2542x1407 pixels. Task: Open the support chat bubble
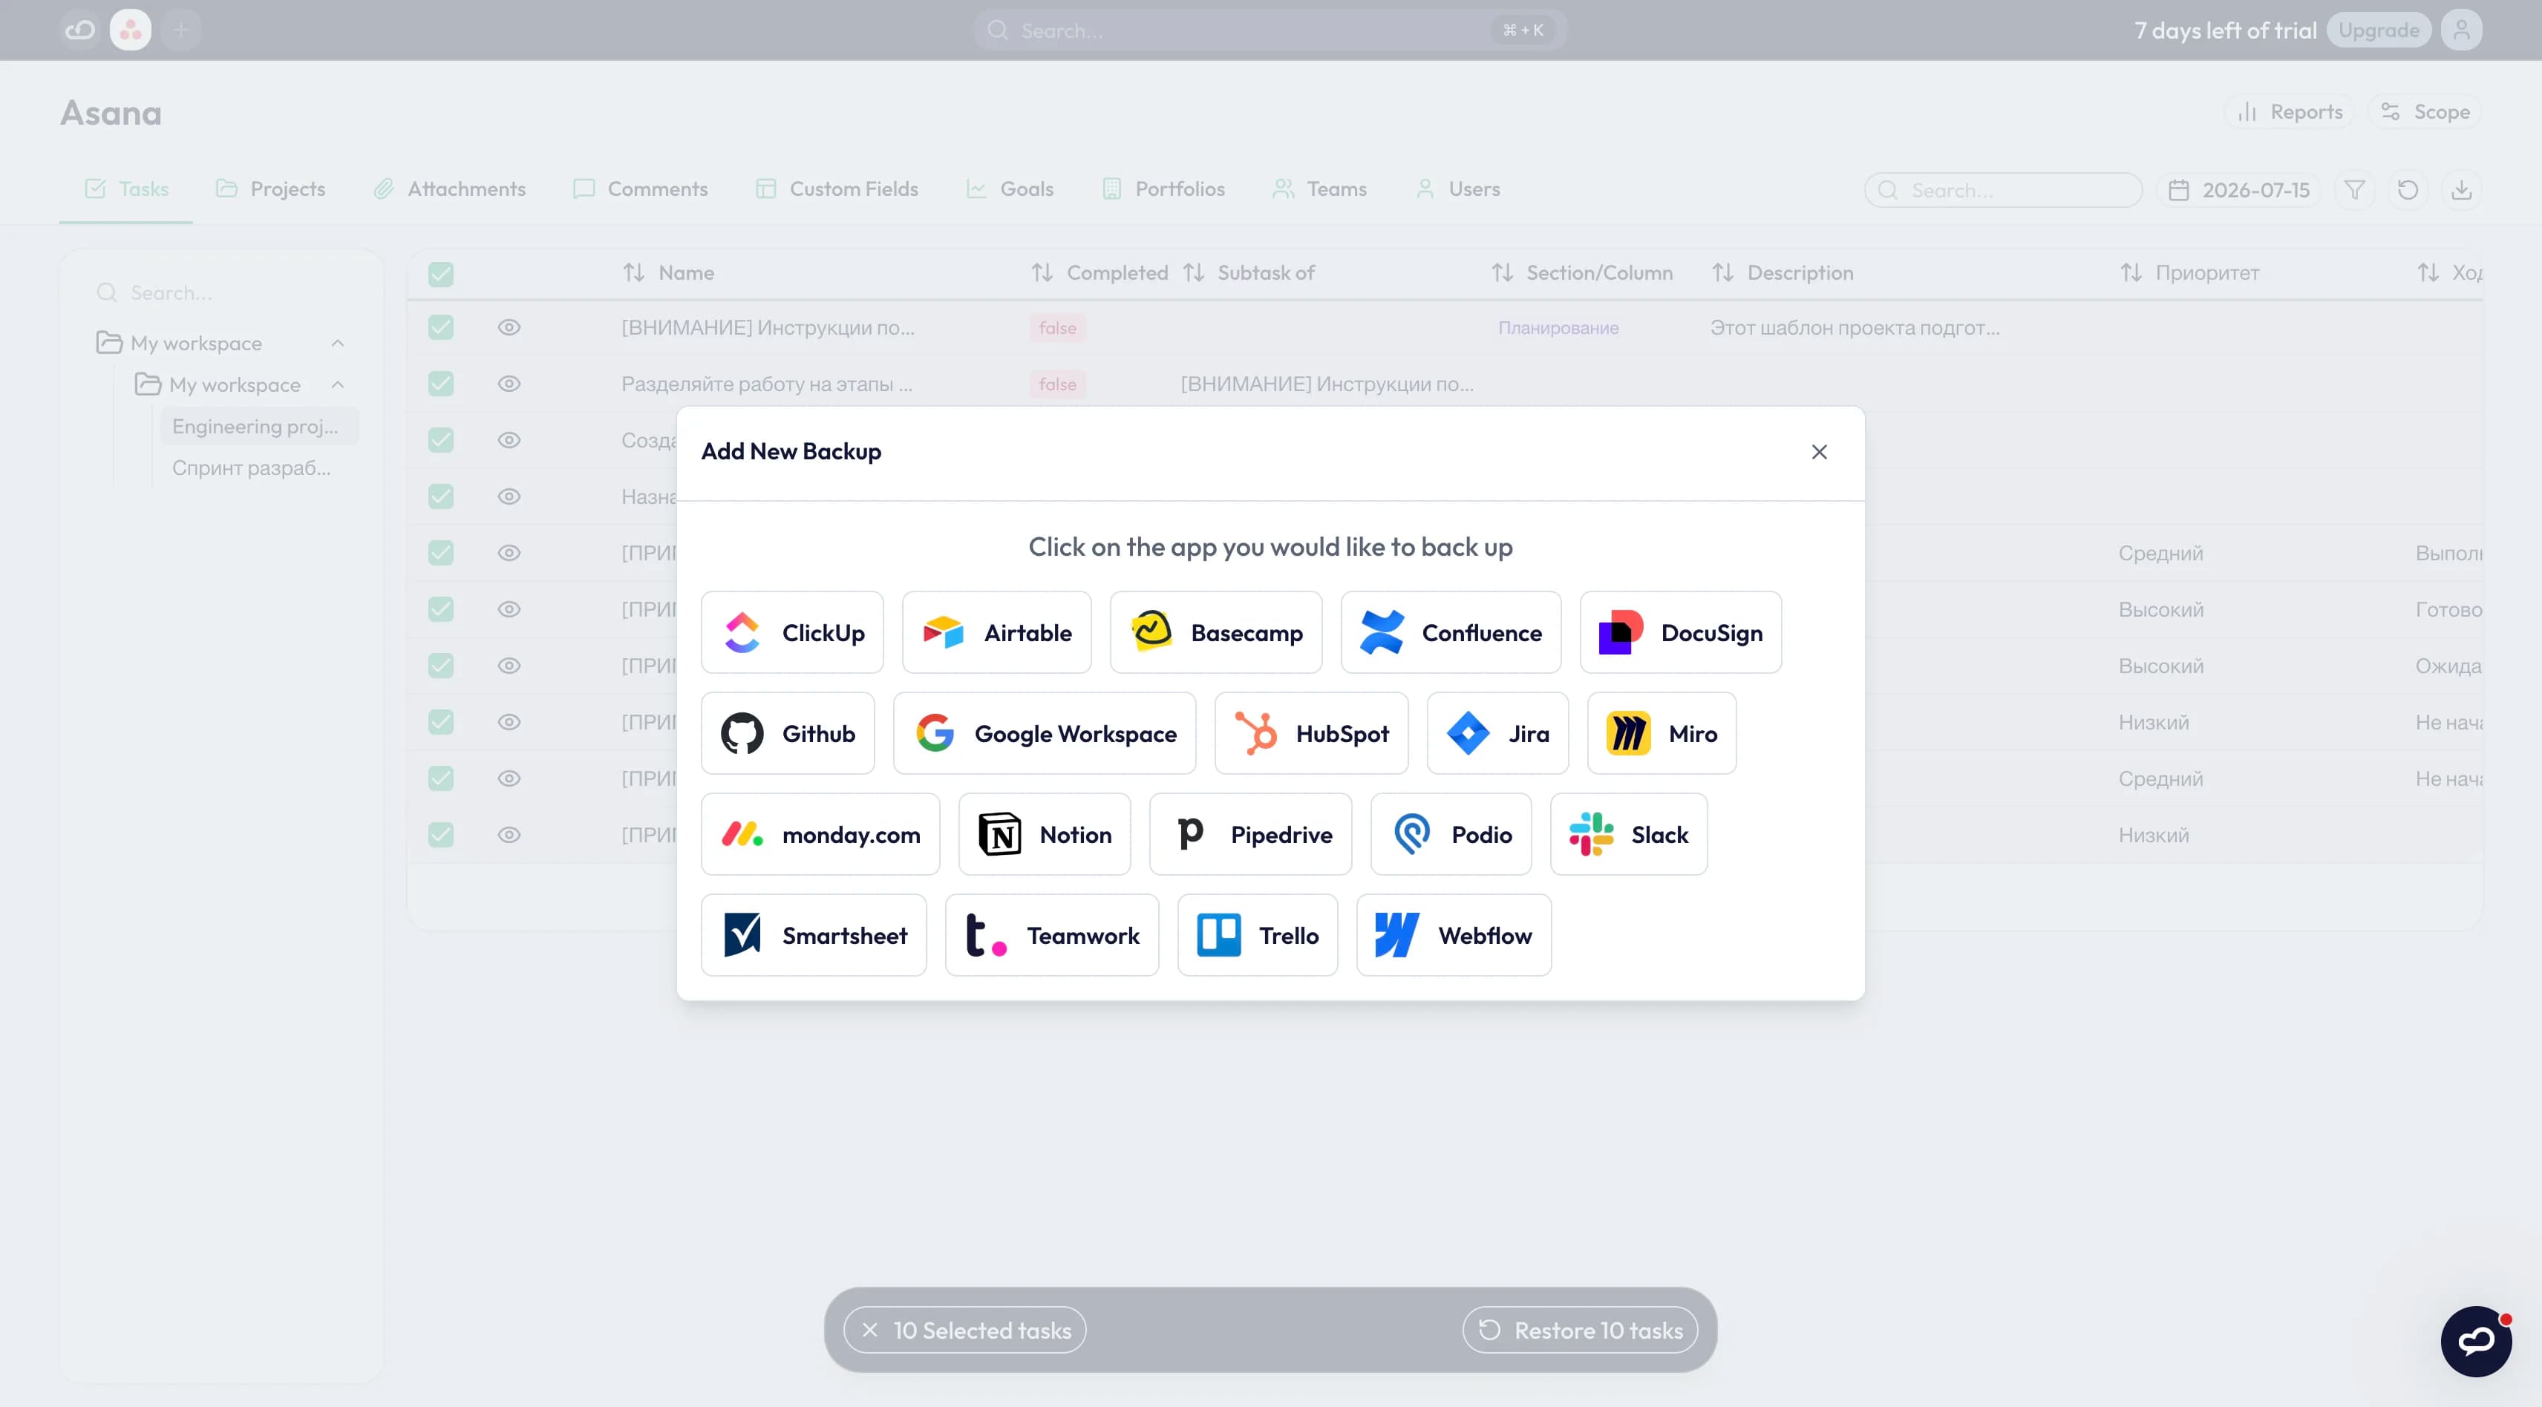coord(2476,1341)
